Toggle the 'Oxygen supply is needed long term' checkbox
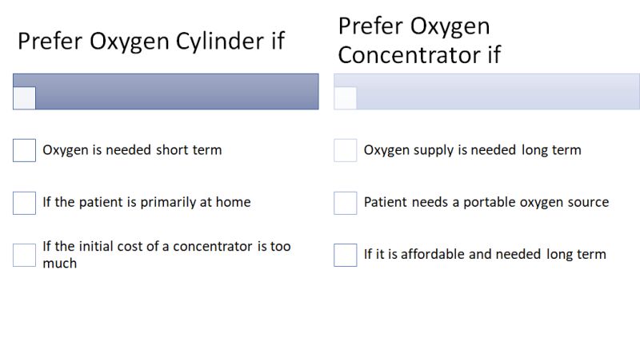The image size is (640, 357). click(345, 150)
